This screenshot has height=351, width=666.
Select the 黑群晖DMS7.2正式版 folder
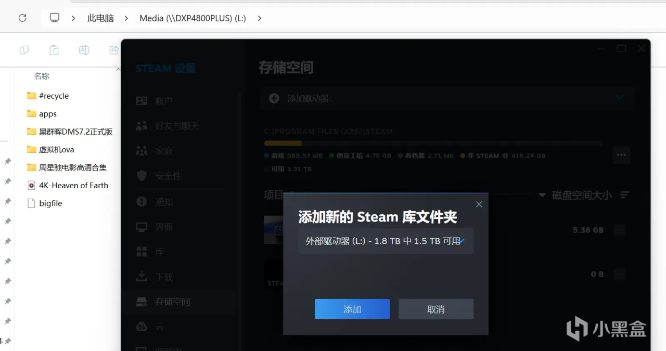(75, 132)
